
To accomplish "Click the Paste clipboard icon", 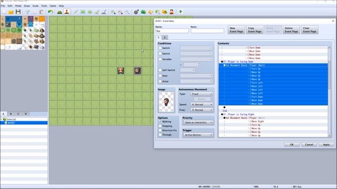I will (x=42, y=12).
